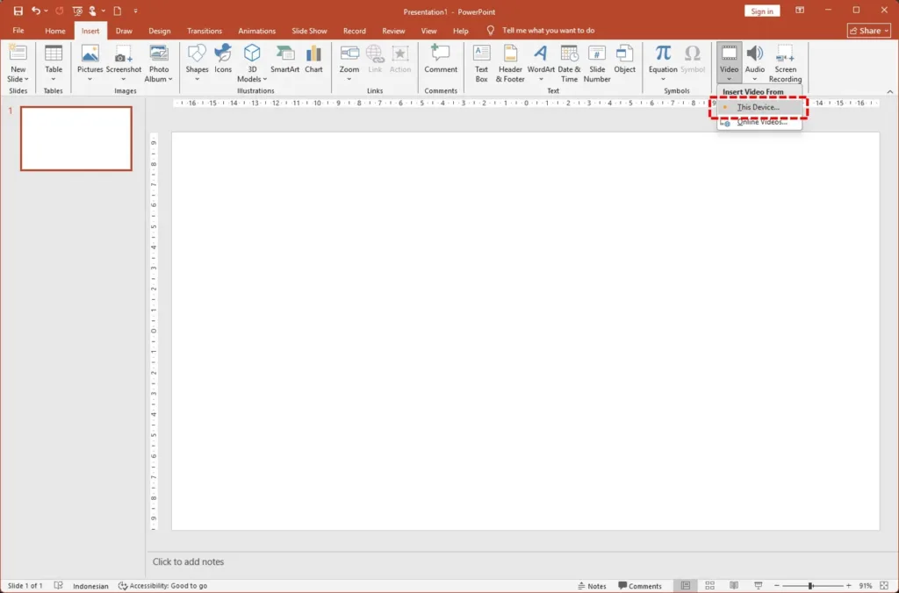Open the Shapes gallery

(197, 60)
